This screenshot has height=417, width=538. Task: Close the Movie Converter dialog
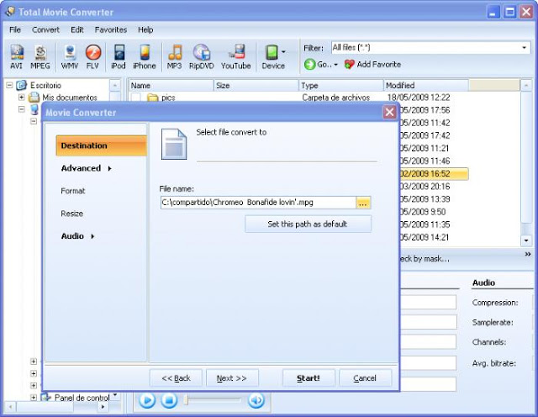pos(389,112)
